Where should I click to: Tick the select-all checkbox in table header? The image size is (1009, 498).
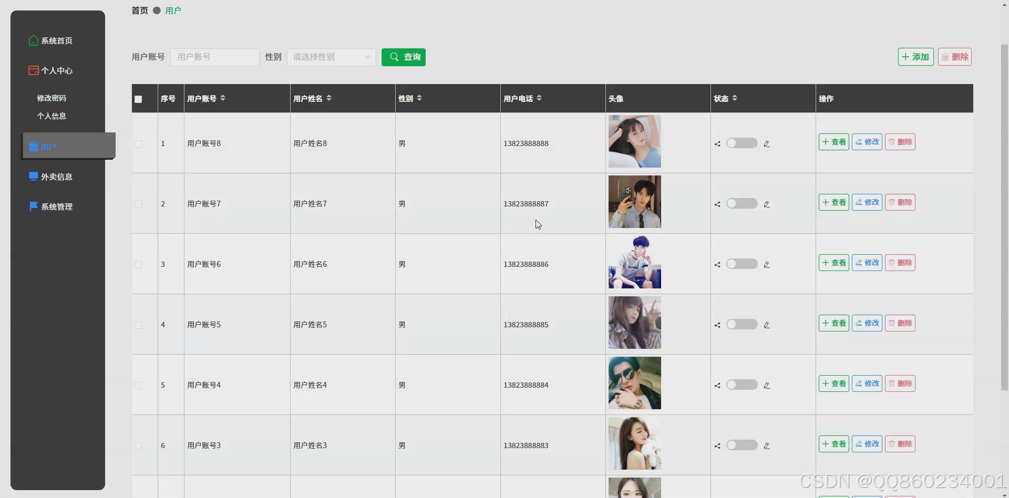pyautogui.click(x=138, y=99)
